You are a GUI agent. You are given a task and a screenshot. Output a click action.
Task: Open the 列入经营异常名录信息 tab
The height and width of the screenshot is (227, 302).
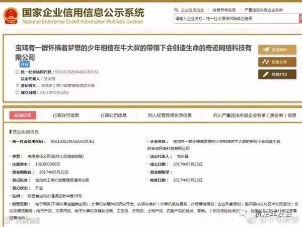point(170,115)
